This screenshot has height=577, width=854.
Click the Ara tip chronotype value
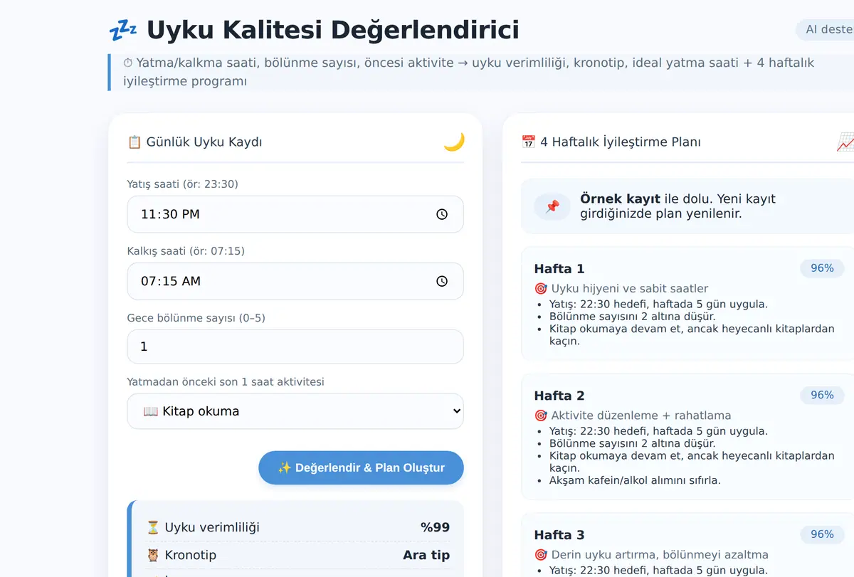(426, 555)
